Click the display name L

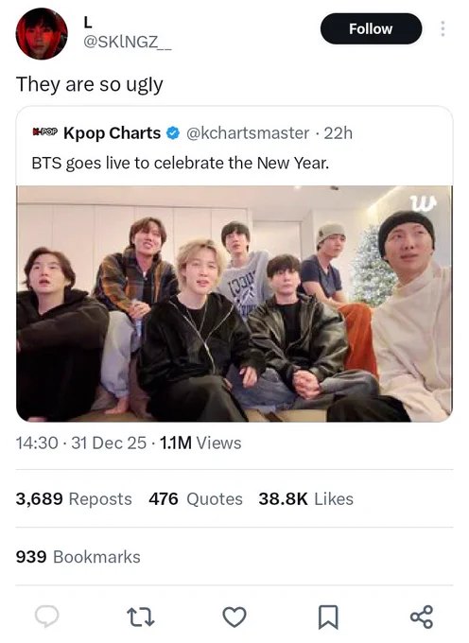[87, 22]
